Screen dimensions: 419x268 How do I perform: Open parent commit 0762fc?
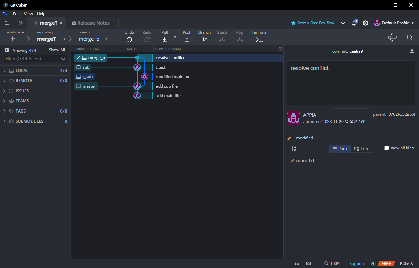395,114
